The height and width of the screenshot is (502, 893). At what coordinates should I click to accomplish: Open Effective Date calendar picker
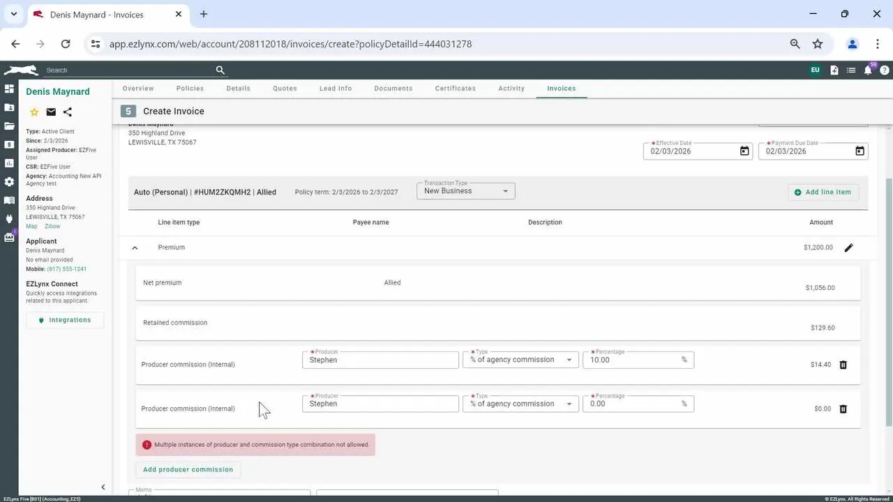tap(744, 151)
